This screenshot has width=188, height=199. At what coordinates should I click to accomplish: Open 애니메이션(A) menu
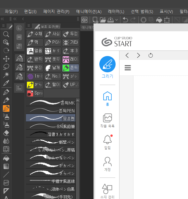(89, 12)
